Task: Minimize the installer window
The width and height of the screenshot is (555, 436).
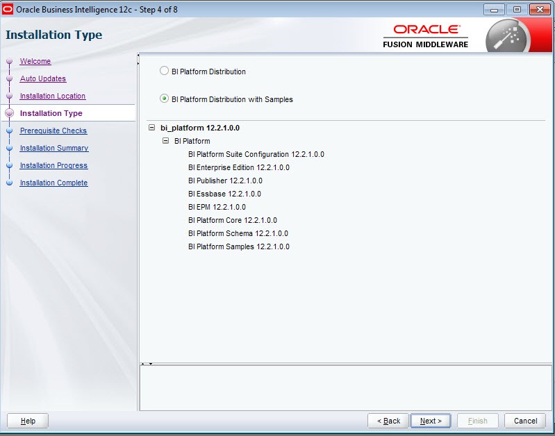Action: click(494, 10)
